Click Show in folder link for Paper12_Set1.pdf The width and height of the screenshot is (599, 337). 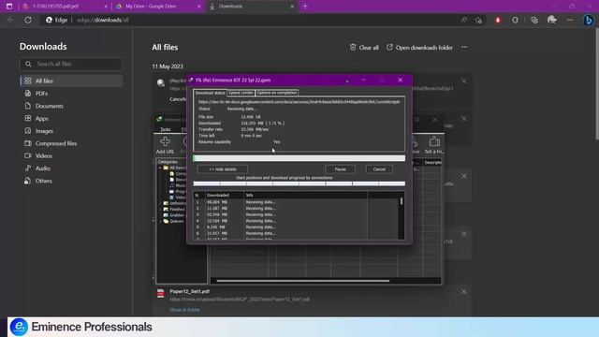[x=184, y=310]
